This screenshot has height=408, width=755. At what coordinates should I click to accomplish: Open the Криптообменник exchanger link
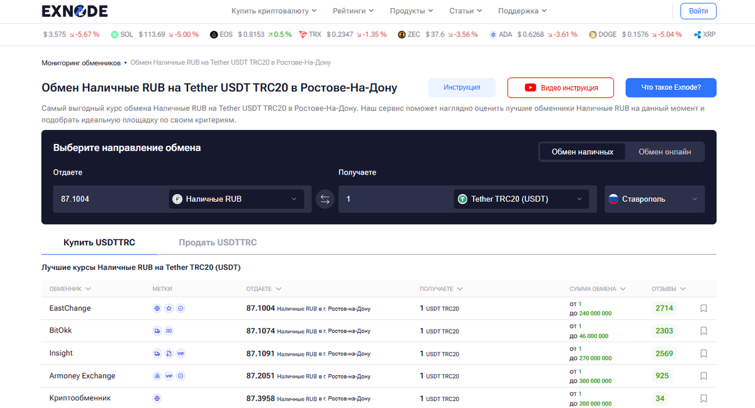tap(80, 399)
